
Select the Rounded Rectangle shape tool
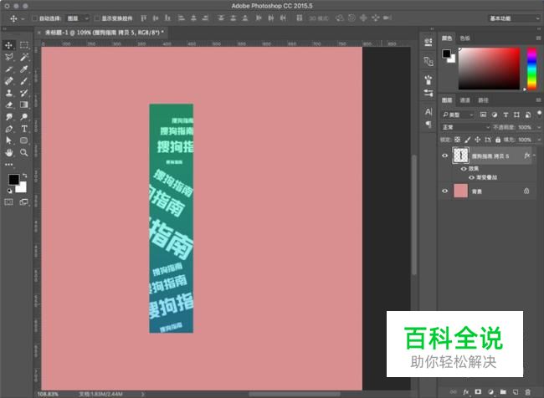(24, 140)
